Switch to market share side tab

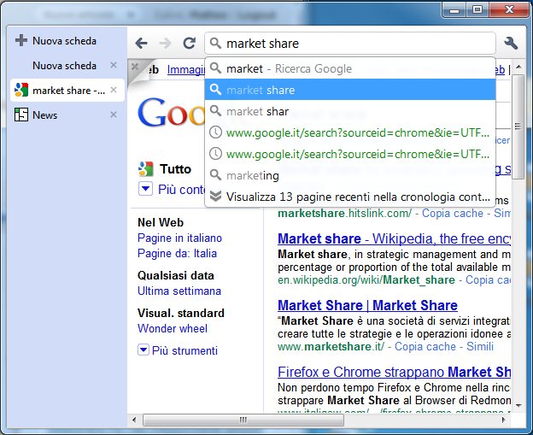tap(67, 90)
